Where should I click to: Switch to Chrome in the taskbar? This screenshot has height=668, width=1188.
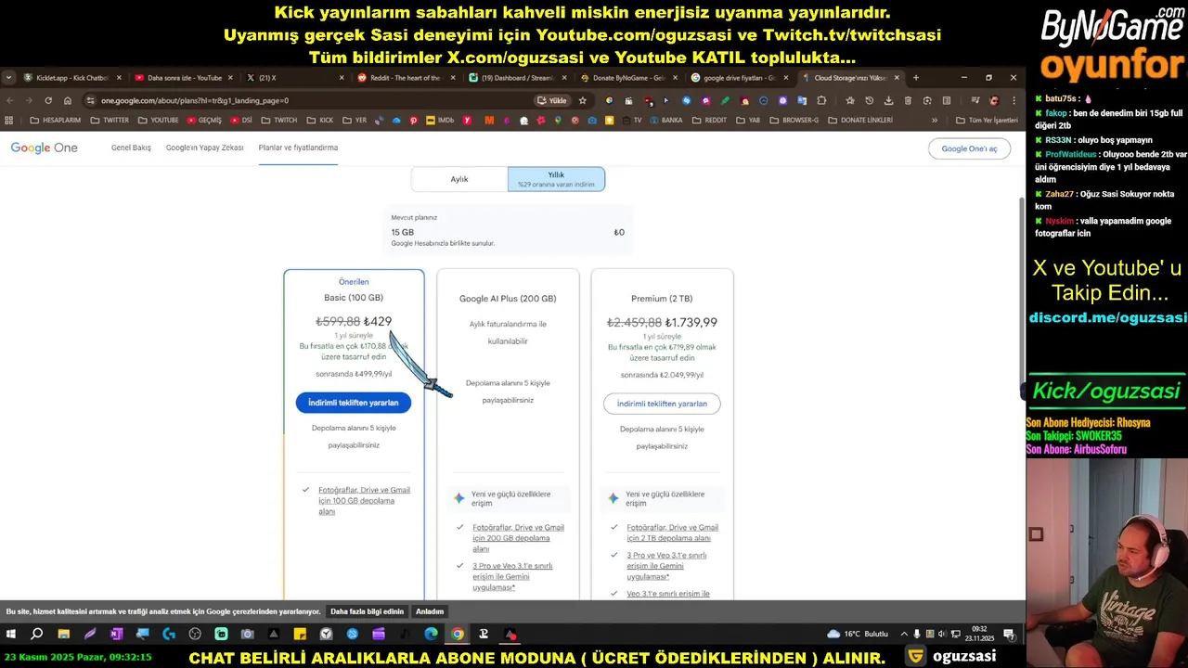(x=458, y=635)
